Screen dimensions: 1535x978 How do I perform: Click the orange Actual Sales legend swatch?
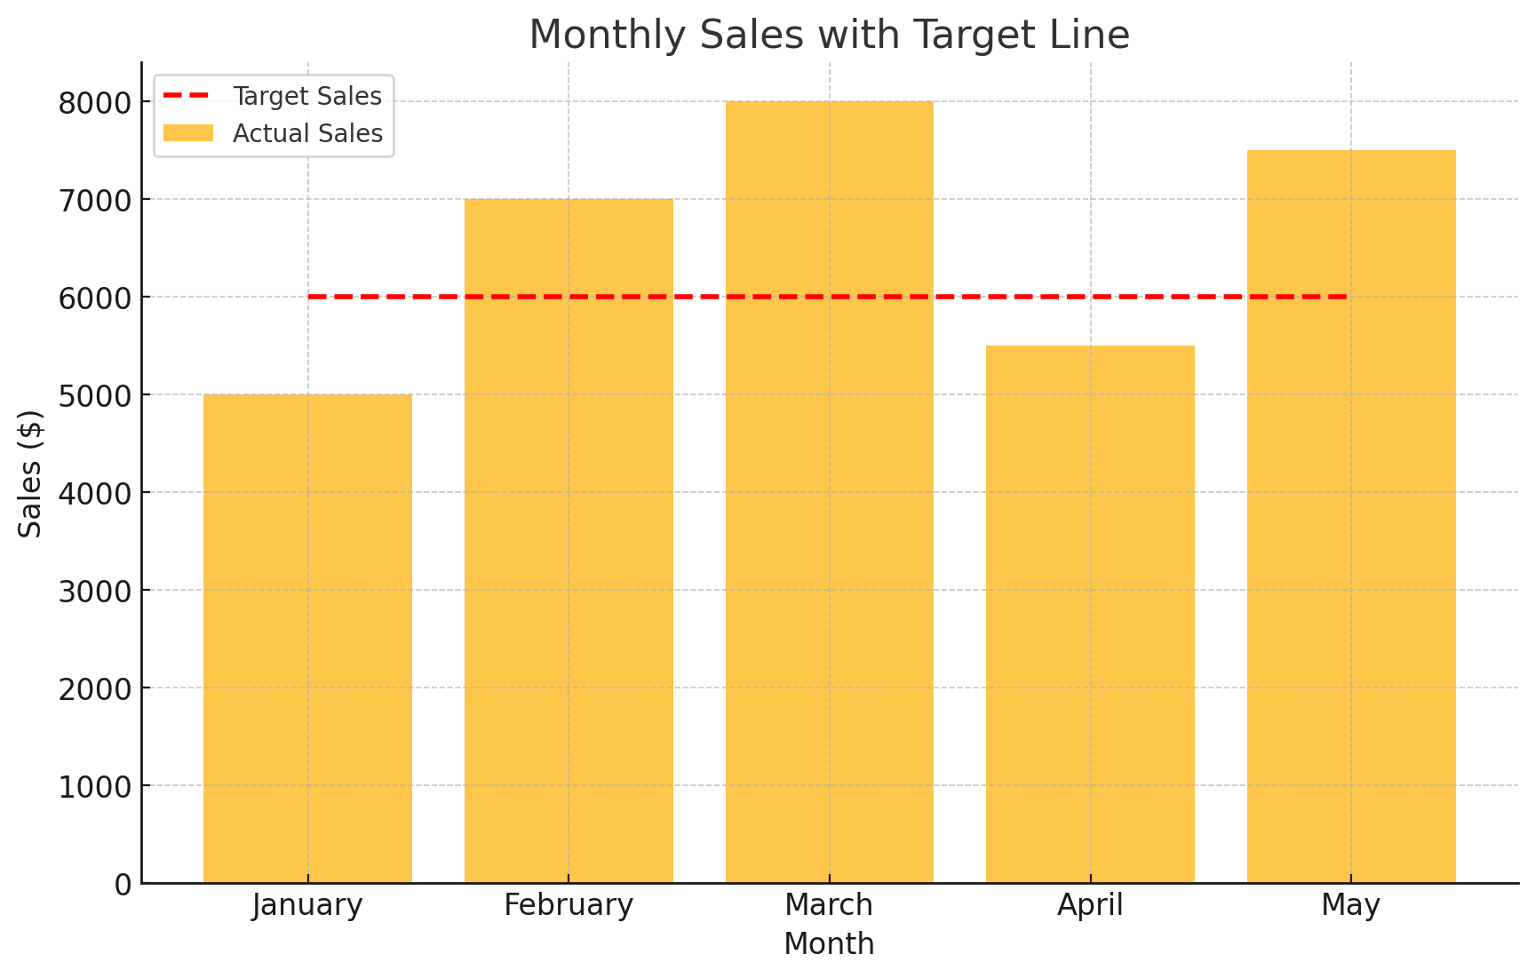coord(188,133)
